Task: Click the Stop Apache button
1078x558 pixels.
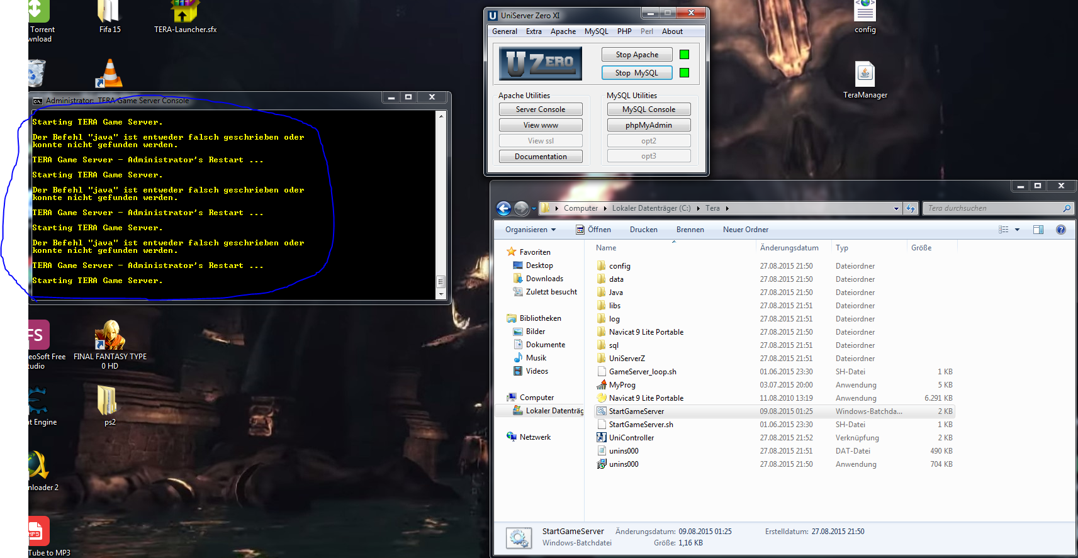Action: [637, 55]
